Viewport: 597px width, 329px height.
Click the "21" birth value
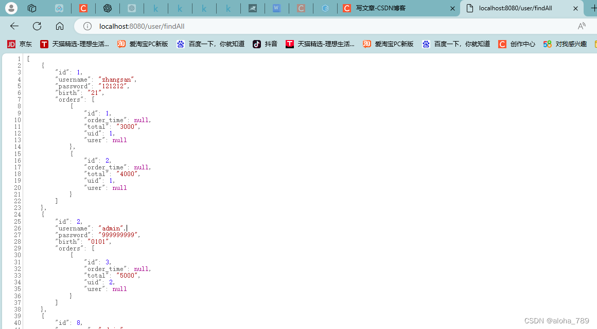[94, 93]
